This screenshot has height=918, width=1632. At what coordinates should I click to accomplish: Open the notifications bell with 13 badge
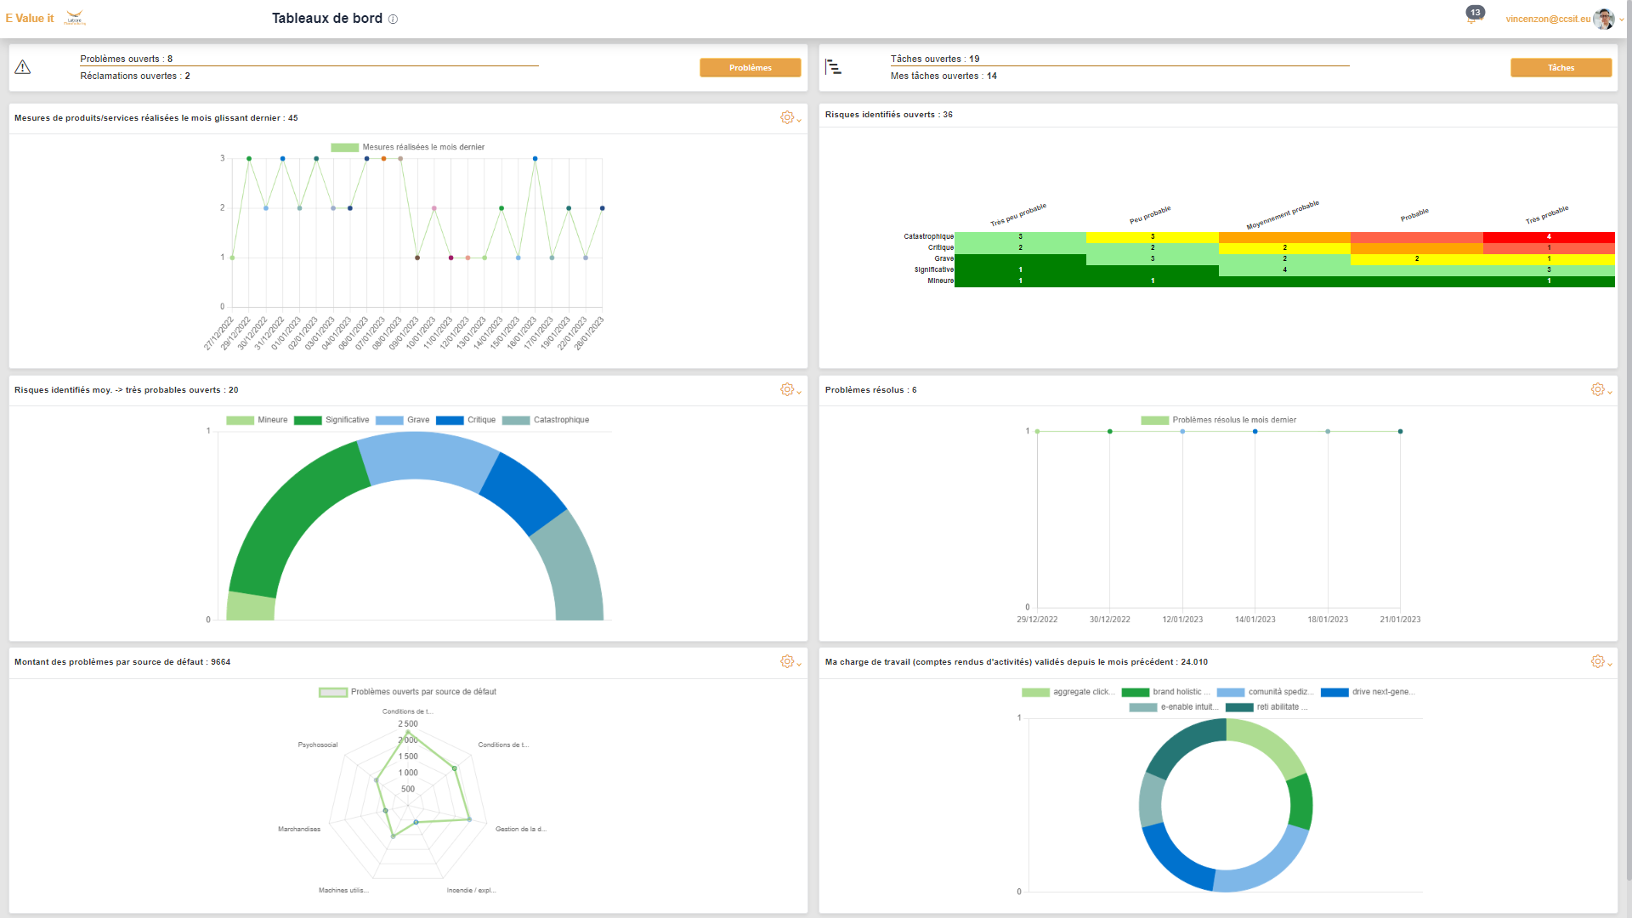click(x=1473, y=17)
